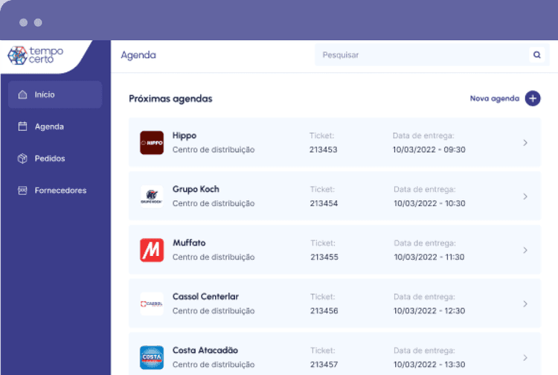Click the calendar icon beside Agenda
The image size is (558, 375).
pos(22,126)
